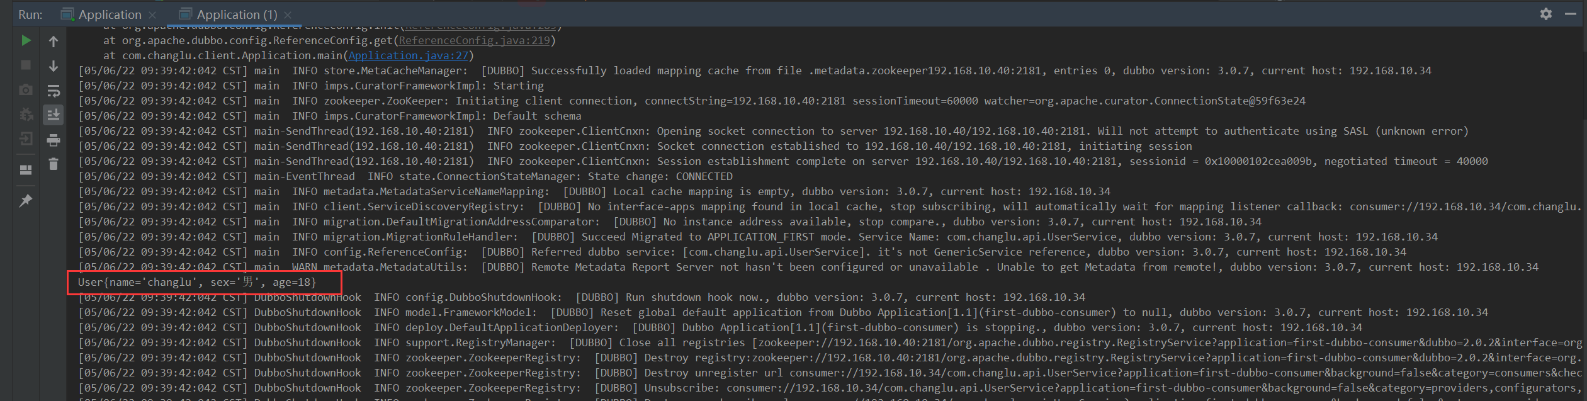Screen dimensions: 1587x401
Task: Hide the Run tool window with the dash icon
Action: tap(1571, 14)
